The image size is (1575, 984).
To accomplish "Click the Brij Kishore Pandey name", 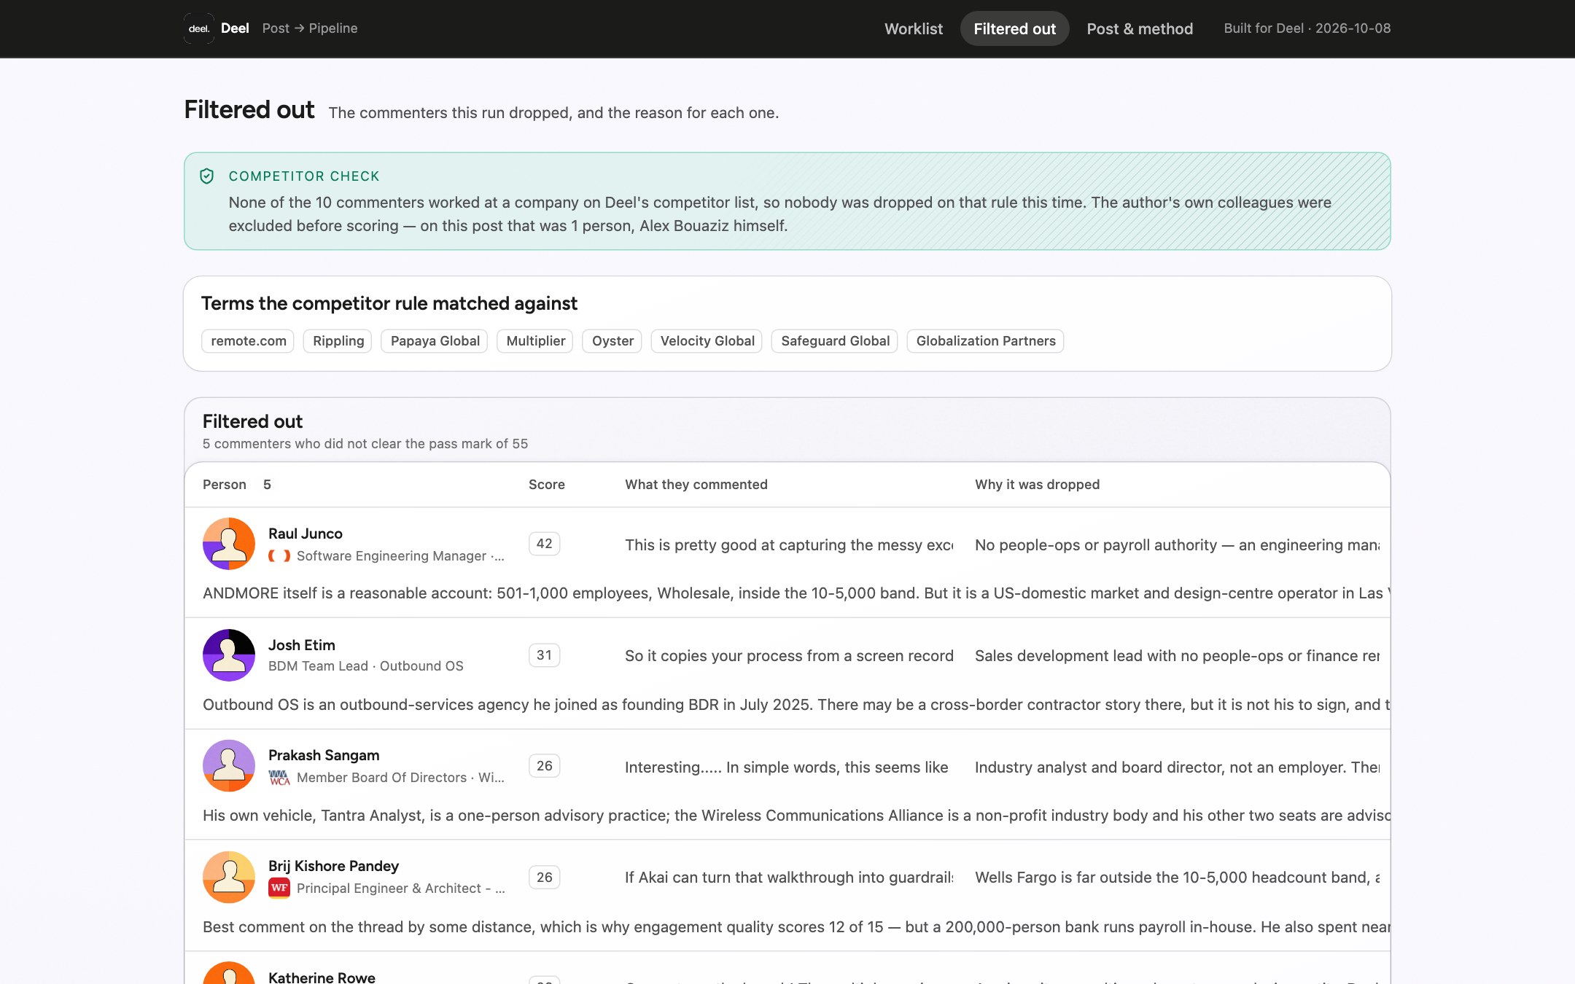I will coord(333,866).
